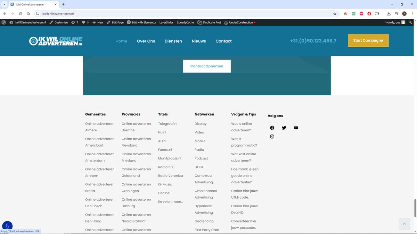Click the phone number +31.(0)50.123.456.7
The height and width of the screenshot is (234, 417).
(x=313, y=41)
